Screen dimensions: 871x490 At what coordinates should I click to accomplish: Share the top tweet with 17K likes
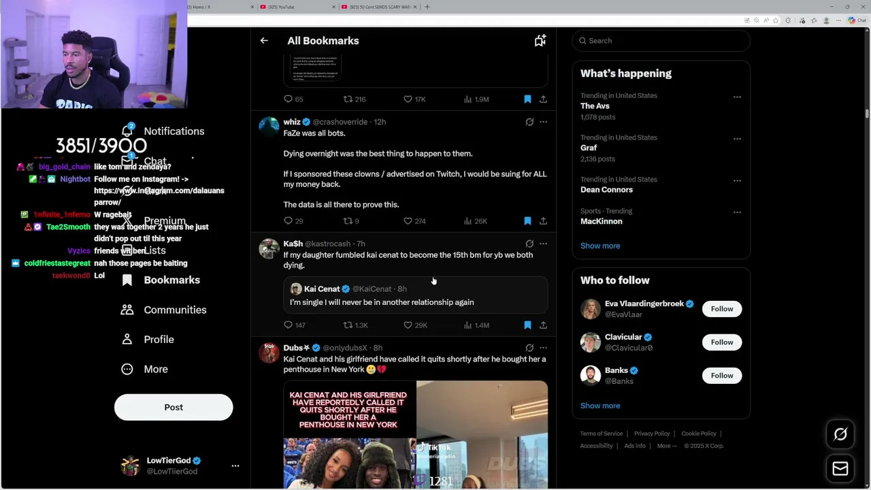[x=543, y=99]
